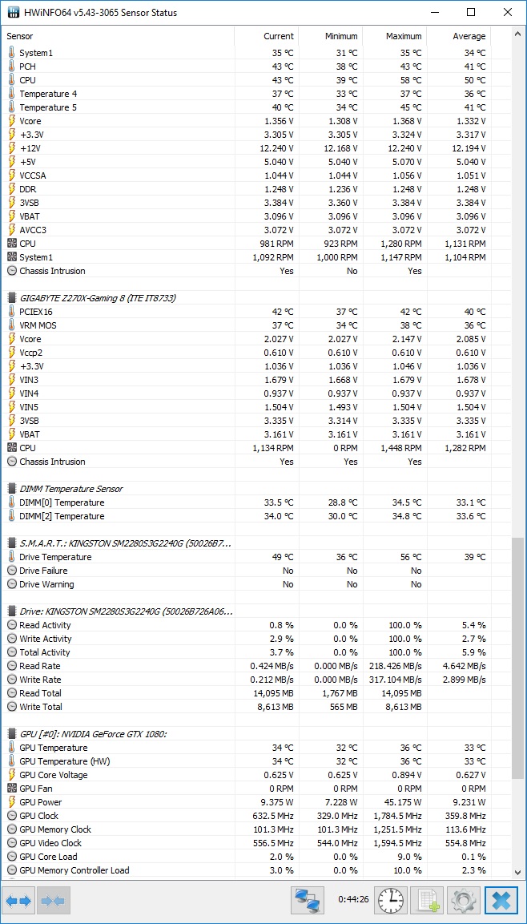Click the thermometer icon beside PCH

click(12, 66)
